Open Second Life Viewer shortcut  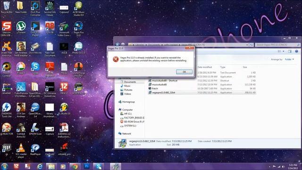click(50, 9)
